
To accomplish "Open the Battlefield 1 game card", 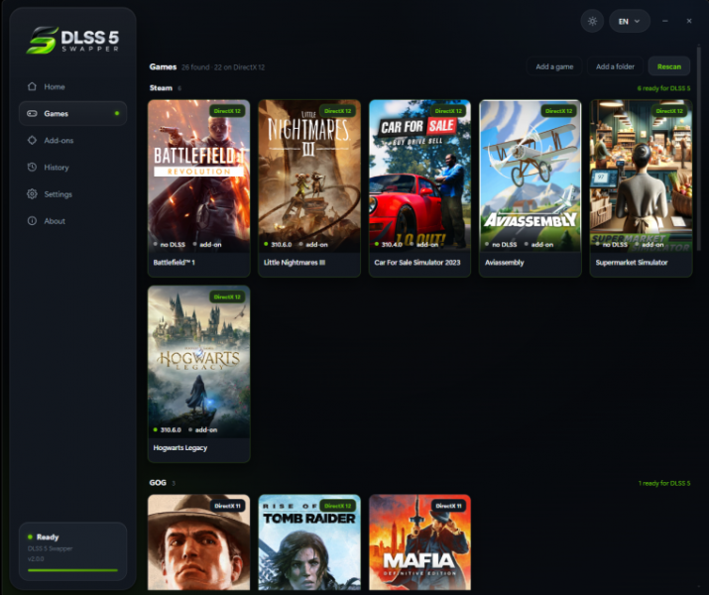I will coord(199,188).
